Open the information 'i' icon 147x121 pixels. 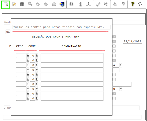click(x=80, y=4)
